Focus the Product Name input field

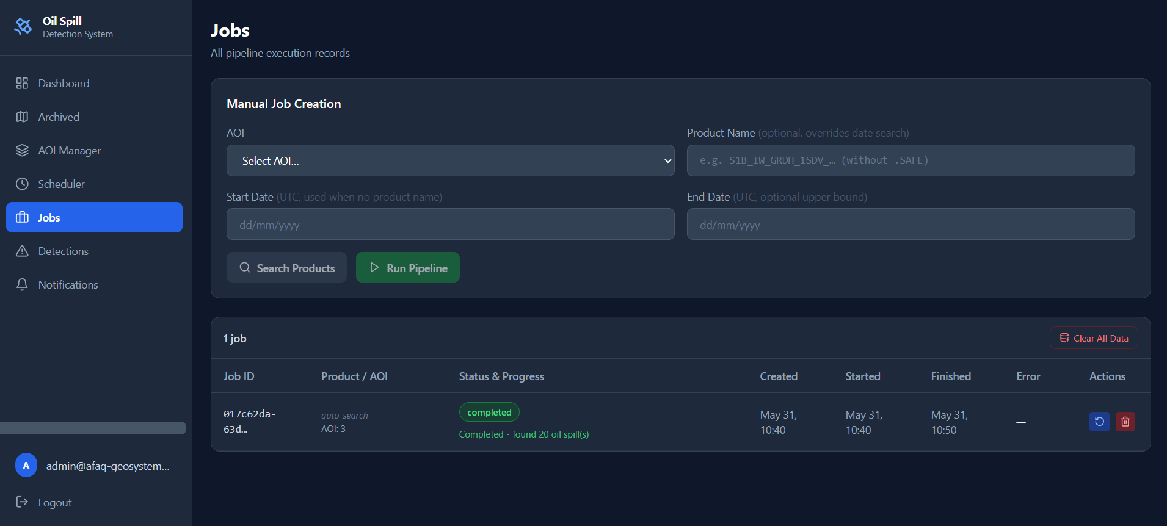tap(911, 160)
